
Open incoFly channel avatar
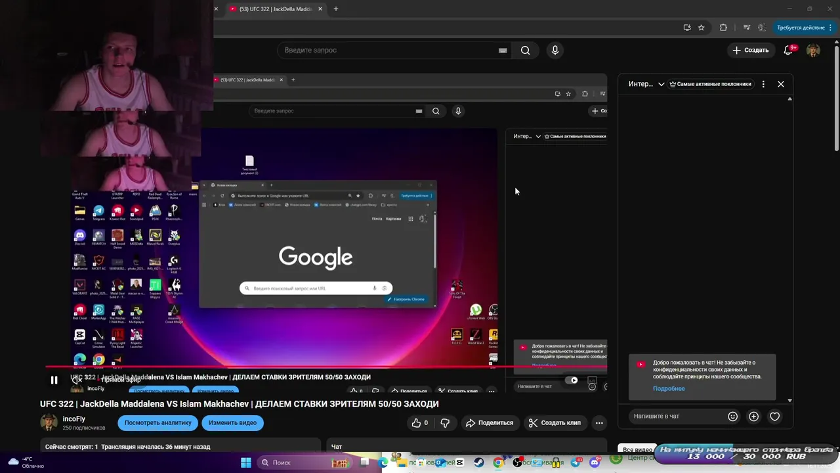coord(49,422)
